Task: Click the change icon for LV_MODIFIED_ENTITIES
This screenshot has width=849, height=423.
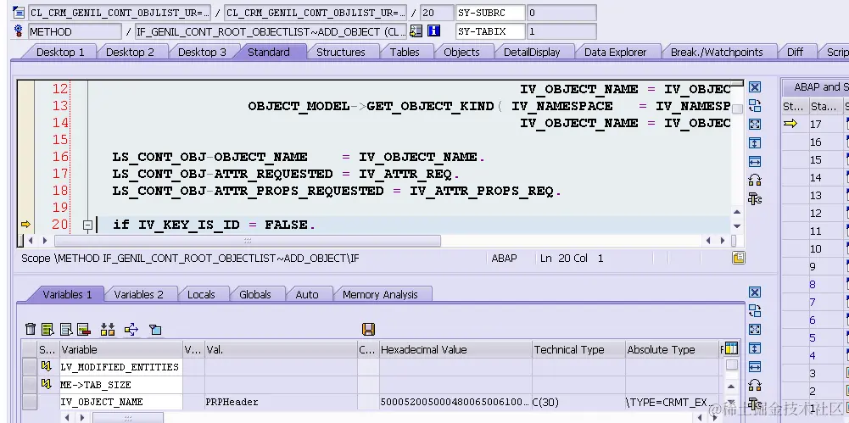Action: click(46, 367)
